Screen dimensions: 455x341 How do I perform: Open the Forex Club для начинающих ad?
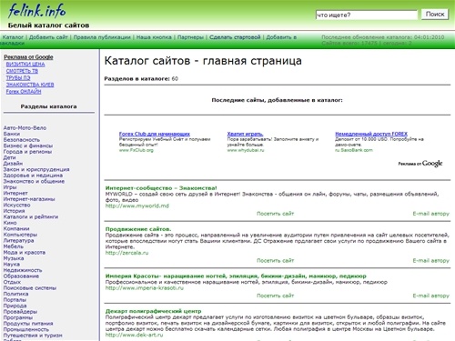(155, 134)
